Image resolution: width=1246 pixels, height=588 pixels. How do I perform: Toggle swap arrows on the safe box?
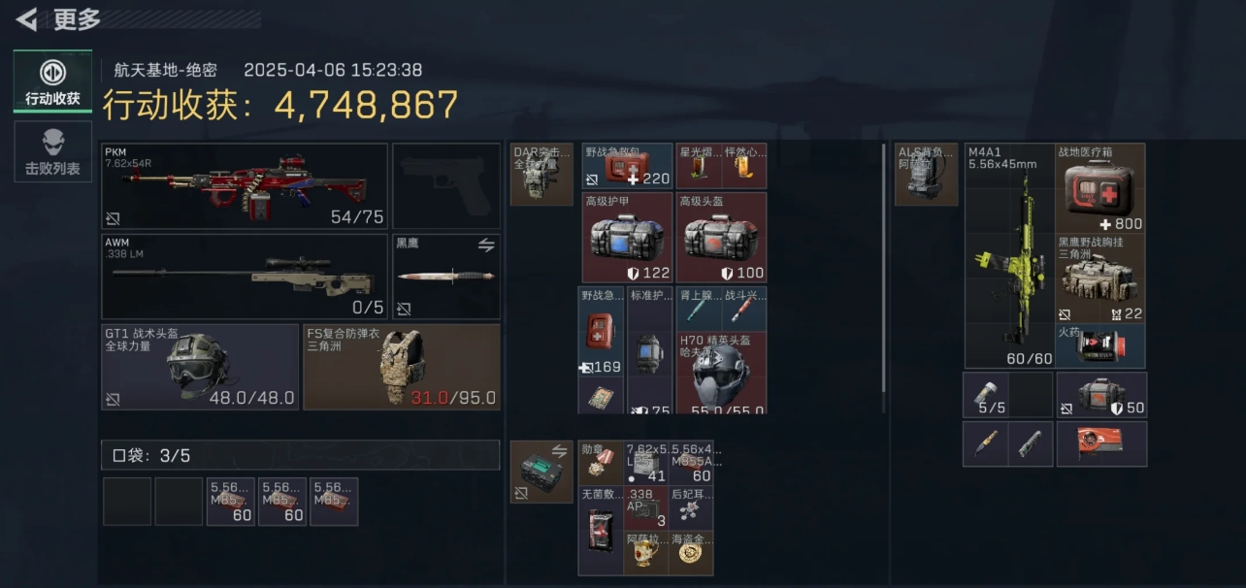click(560, 450)
